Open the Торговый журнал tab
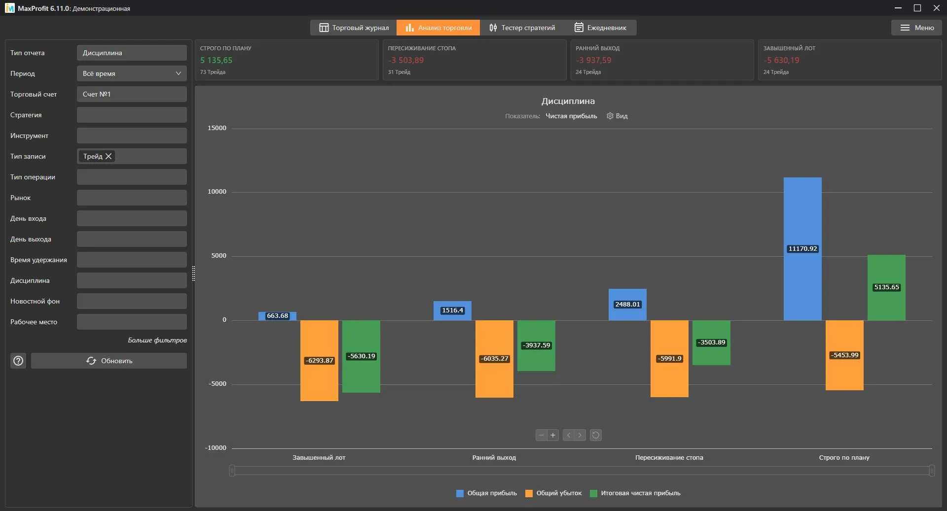Viewport: 947px width, 511px height. [x=354, y=28]
